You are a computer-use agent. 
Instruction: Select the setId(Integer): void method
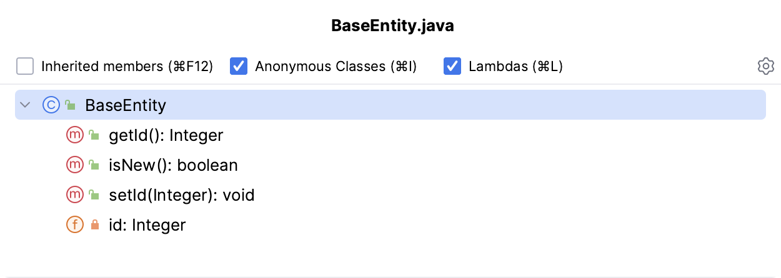181,195
